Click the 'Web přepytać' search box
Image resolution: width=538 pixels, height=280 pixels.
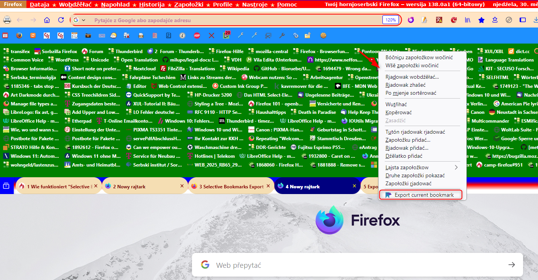[358, 265]
